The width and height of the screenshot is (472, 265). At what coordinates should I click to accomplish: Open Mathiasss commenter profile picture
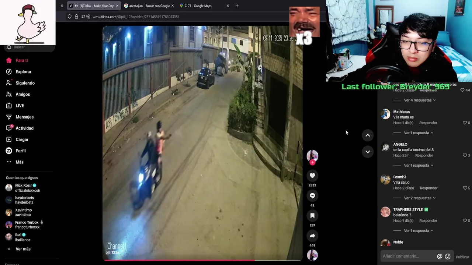coord(385,114)
